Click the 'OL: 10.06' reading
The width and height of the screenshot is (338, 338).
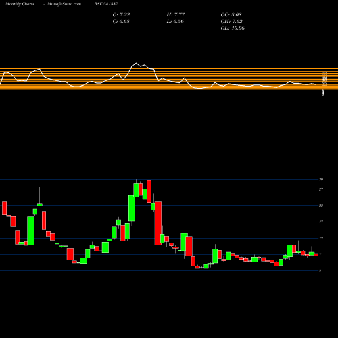pyautogui.click(x=233, y=28)
